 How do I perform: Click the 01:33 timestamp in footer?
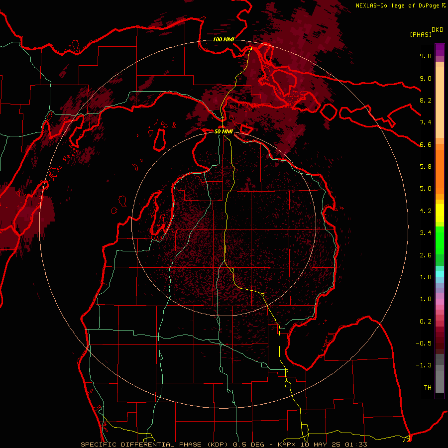point(357,445)
